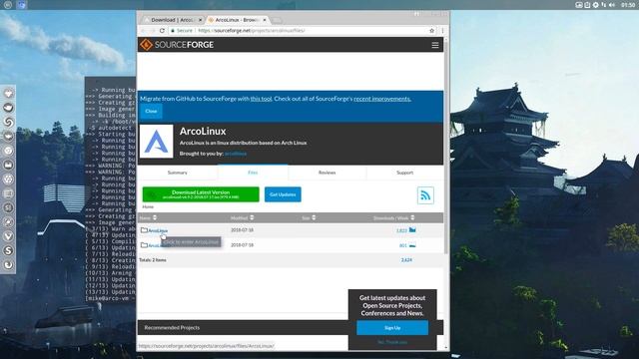
Task: Click the Download Latest Version button
Action: tap(201, 194)
